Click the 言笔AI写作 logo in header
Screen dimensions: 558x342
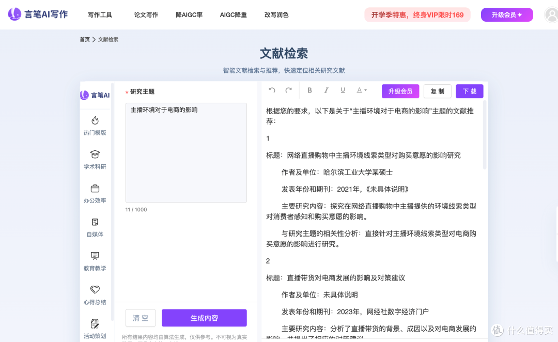[x=38, y=14]
